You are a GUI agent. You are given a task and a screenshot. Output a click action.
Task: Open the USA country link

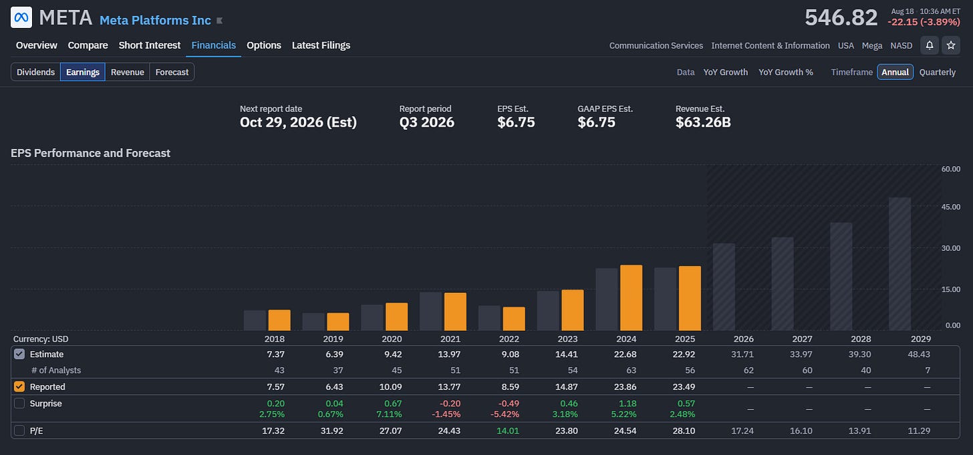pyautogui.click(x=846, y=45)
